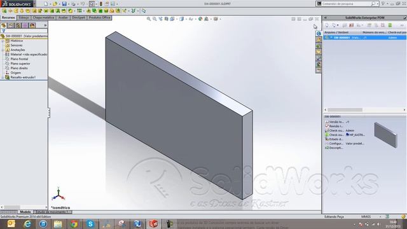
Task: Click the pin icon on PDM panel header
Action: click(x=404, y=18)
